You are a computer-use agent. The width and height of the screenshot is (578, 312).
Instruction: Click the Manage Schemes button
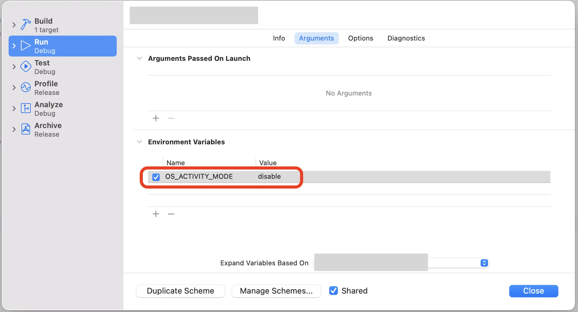click(276, 291)
